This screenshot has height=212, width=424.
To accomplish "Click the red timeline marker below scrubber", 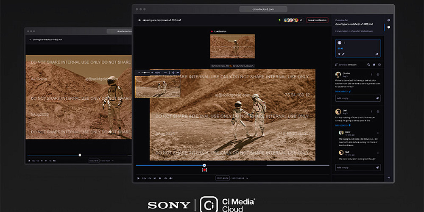I will click(204, 170).
